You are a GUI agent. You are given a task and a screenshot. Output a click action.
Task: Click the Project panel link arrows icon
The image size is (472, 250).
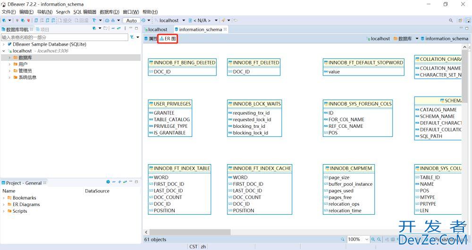click(125, 182)
